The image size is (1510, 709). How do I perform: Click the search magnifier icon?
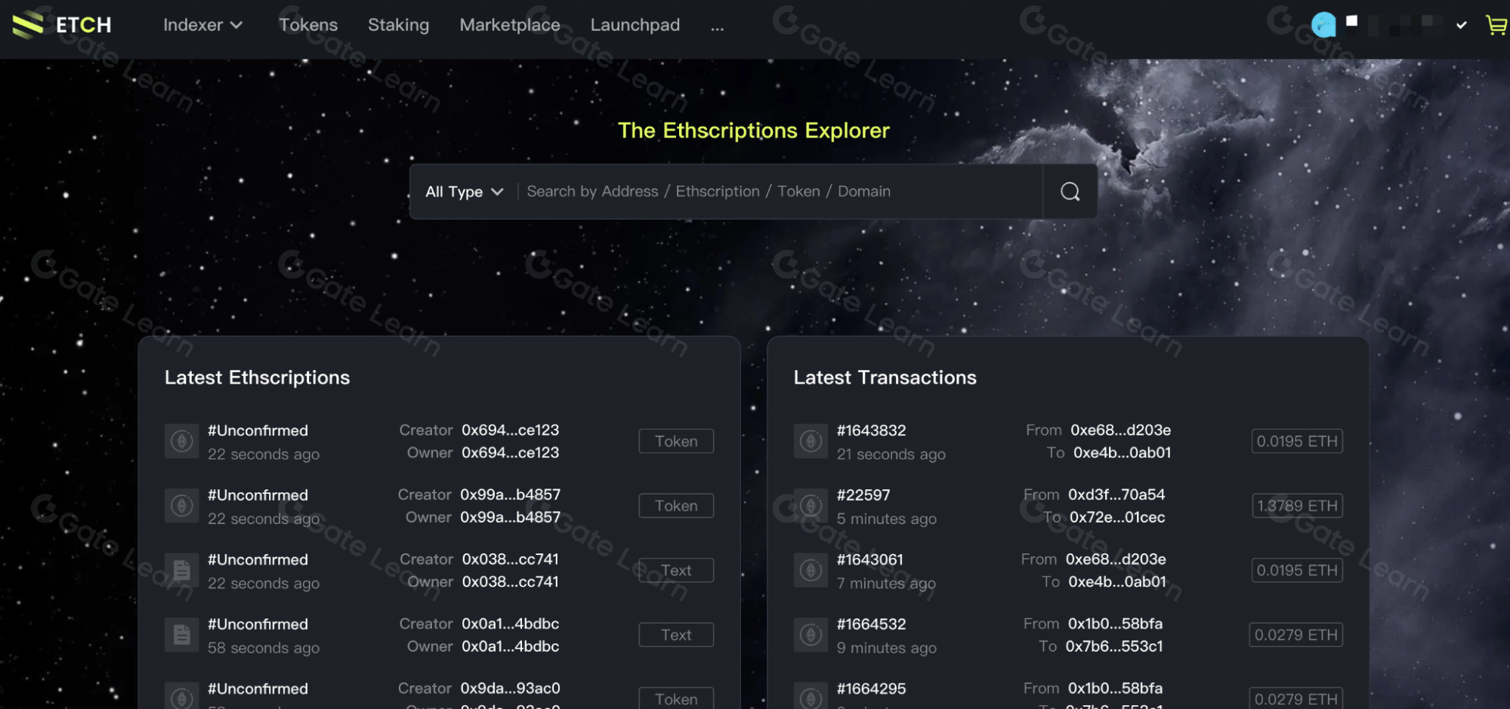click(1070, 192)
